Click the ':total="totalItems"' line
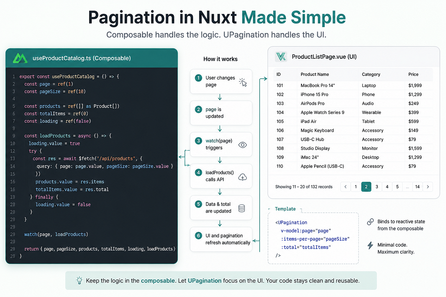Viewport: 446px width, 297px height. (x=306, y=247)
